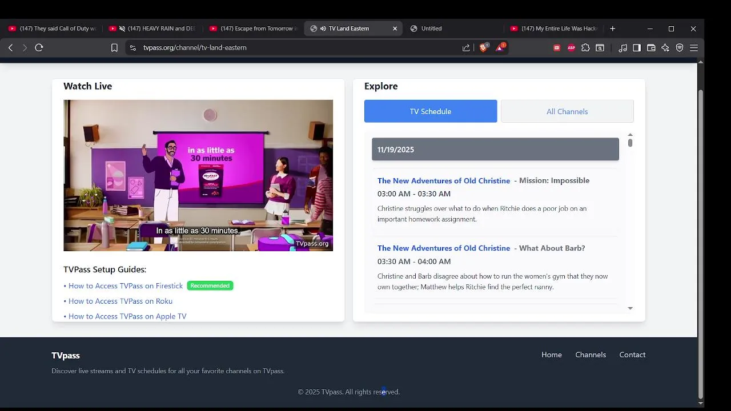
Task: Open Channels footer link
Action: pos(591,355)
